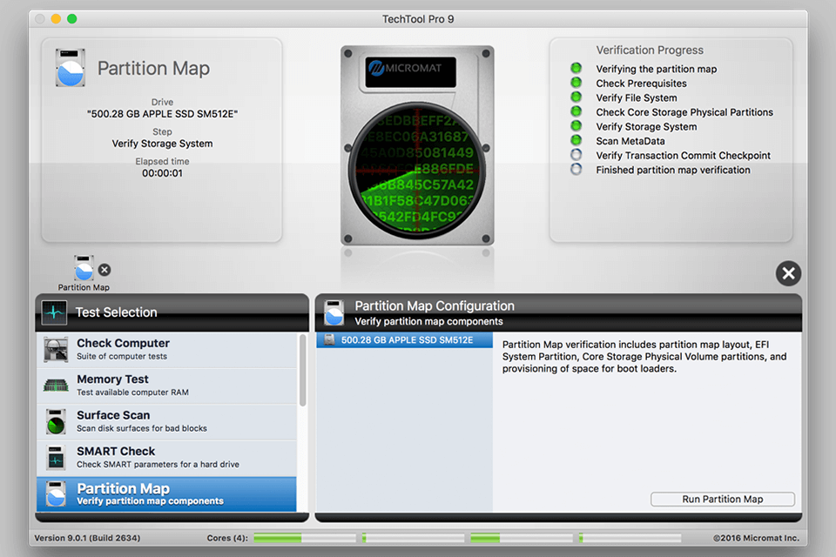Click the Verify File System progress text
This screenshot has width=836, height=557.
(637, 98)
